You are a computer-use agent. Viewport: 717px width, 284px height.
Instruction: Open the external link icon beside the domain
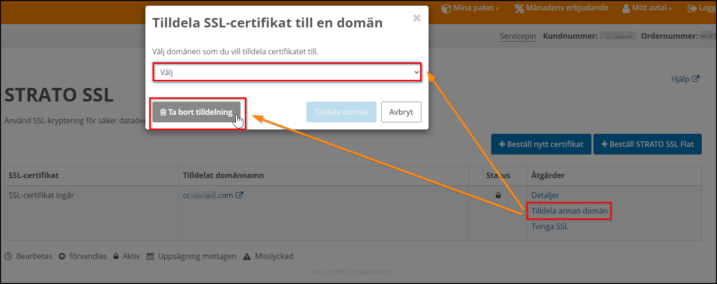(239, 194)
